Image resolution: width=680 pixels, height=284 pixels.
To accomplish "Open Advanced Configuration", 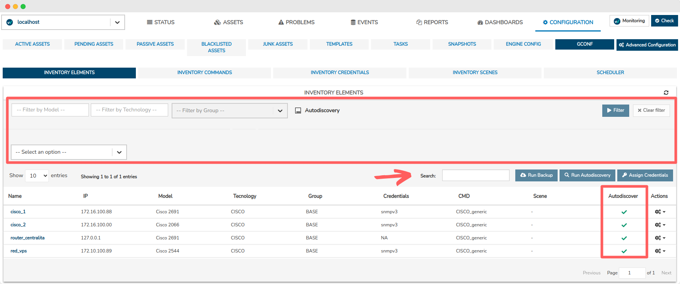I will pyautogui.click(x=647, y=45).
